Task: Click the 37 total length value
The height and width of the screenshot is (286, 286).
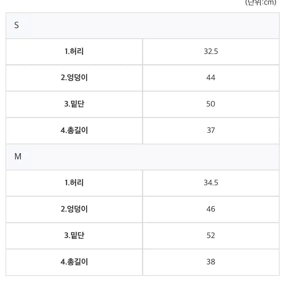Action: (211, 130)
